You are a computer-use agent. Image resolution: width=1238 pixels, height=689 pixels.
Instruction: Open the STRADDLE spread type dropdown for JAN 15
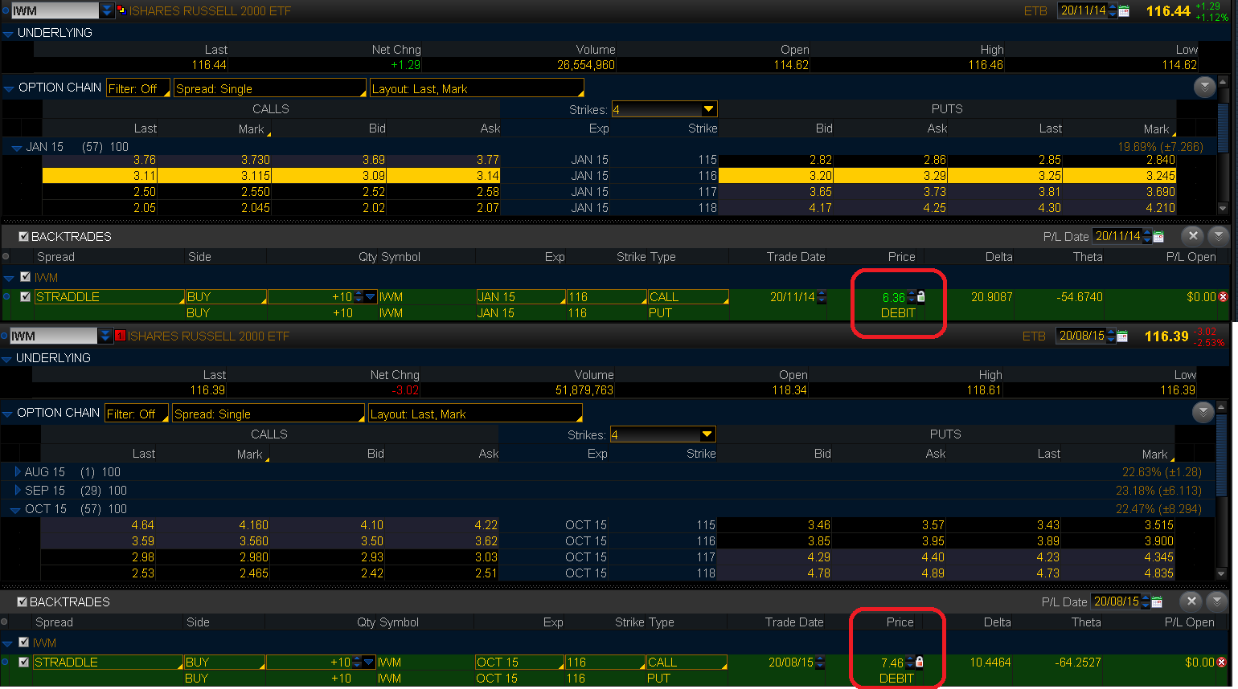point(109,297)
